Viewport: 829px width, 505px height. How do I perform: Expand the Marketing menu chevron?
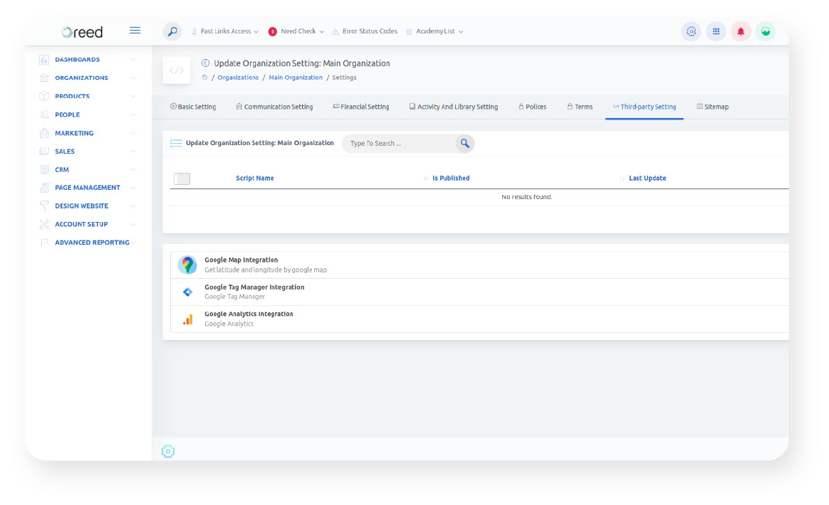[133, 133]
